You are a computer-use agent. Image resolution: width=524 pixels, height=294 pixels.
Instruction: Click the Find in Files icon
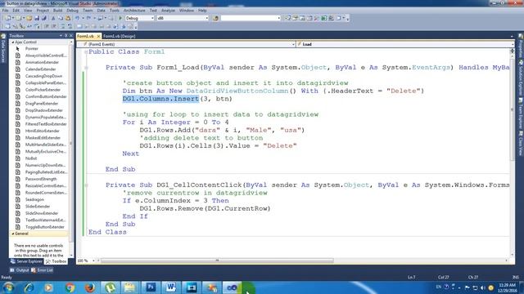coord(215,18)
